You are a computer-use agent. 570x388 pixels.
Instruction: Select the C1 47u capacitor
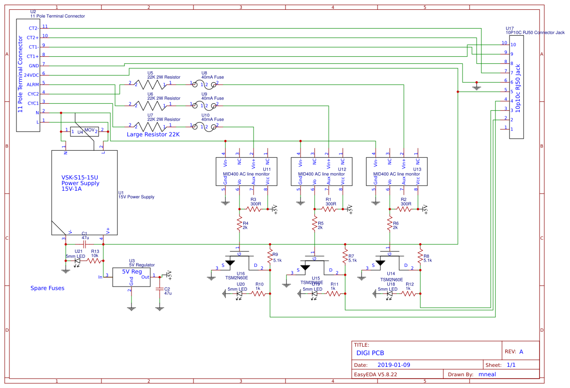(85, 244)
